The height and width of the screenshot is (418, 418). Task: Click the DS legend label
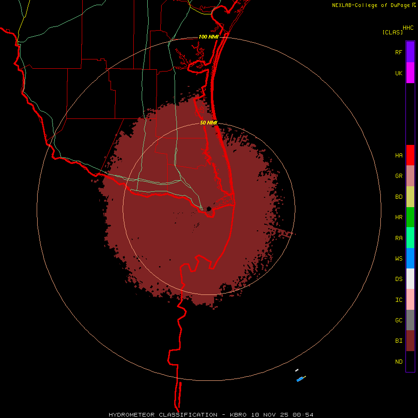[398, 279]
